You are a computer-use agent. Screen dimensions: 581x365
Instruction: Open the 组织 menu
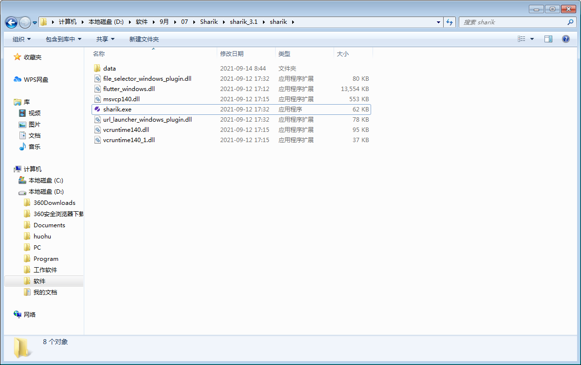pyautogui.click(x=21, y=39)
